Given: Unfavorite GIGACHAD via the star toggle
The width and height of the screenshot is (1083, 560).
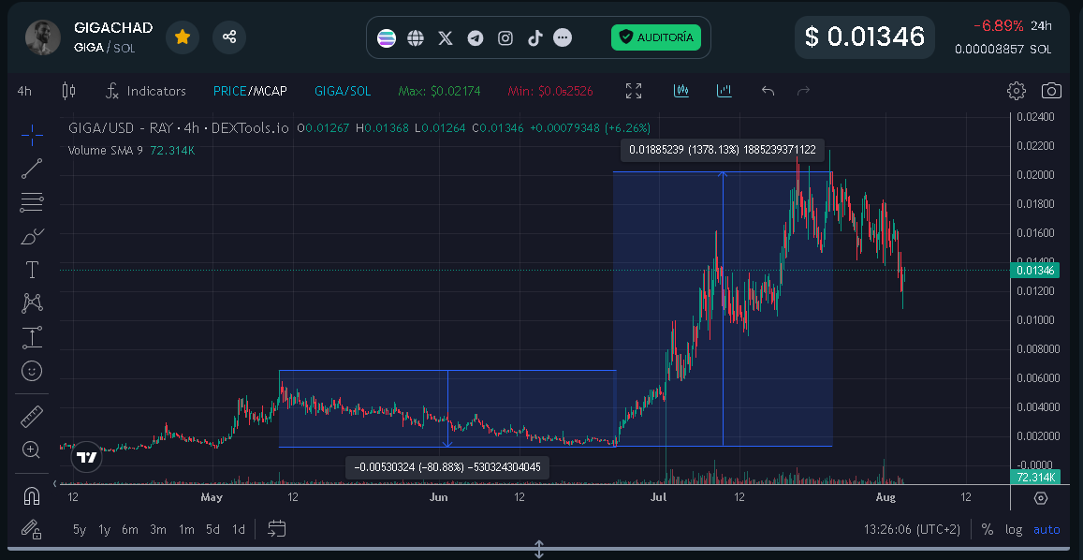Looking at the screenshot, I should (x=183, y=37).
